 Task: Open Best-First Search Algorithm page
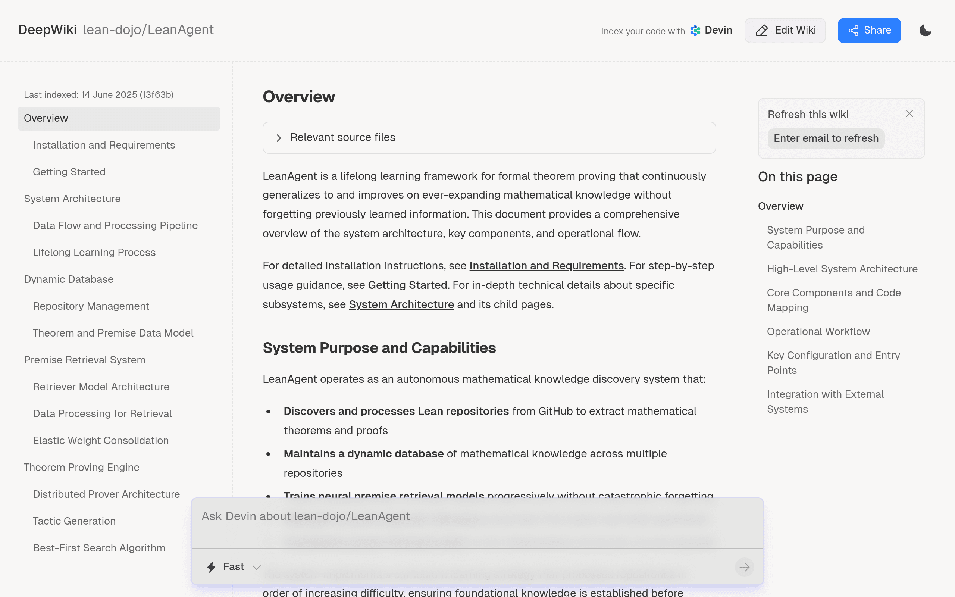coord(99,548)
